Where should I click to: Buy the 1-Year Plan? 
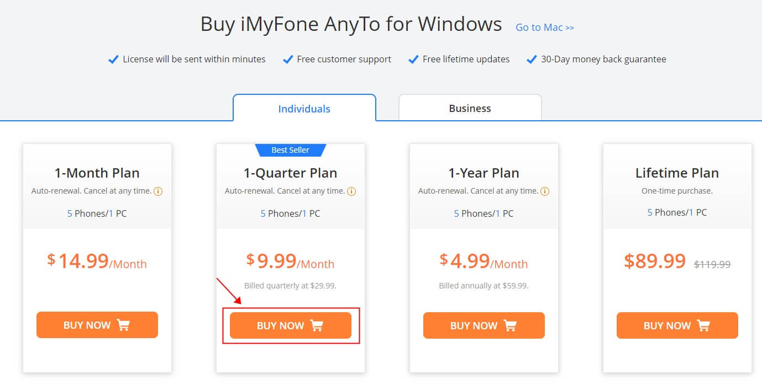tap(484, 325)
